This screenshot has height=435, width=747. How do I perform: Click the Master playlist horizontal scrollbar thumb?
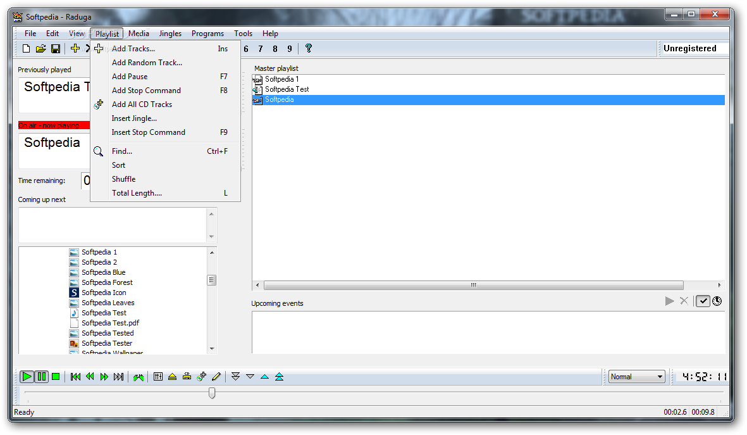pos(474,285)
